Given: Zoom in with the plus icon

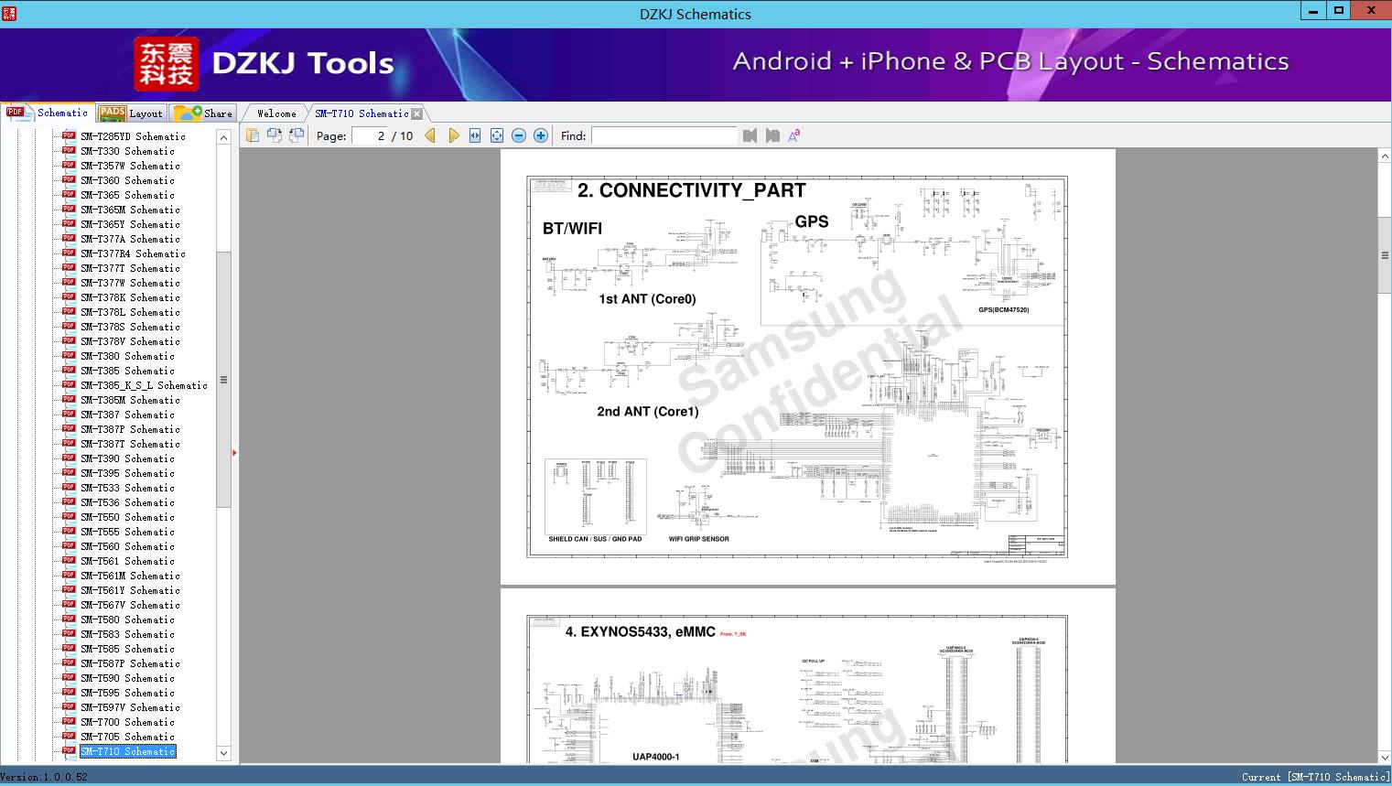Looking at the screenshot, I should (541, 135).
